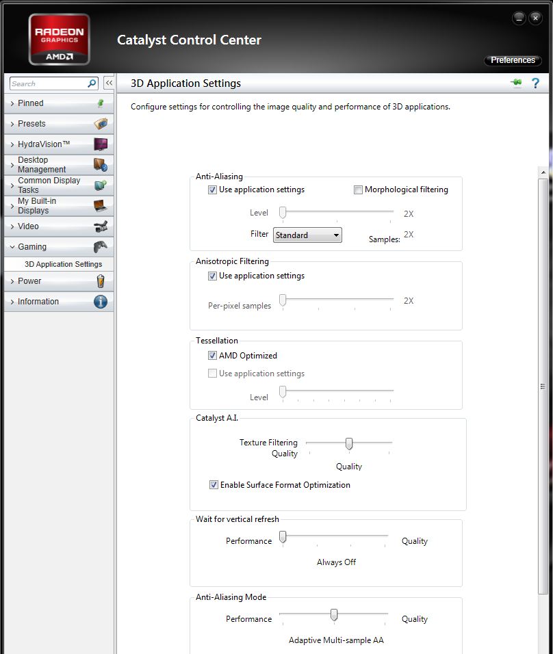Viewport: 553px width, 654px height.
Task: Open the Pinned menu item
Action: pyautogui.click(x=59, y=103)
